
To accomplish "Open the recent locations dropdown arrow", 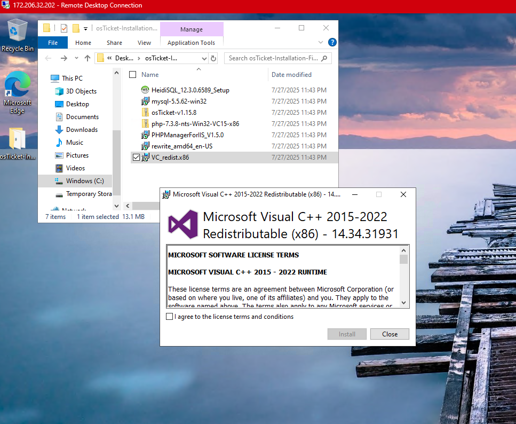I will coord(76,58).
